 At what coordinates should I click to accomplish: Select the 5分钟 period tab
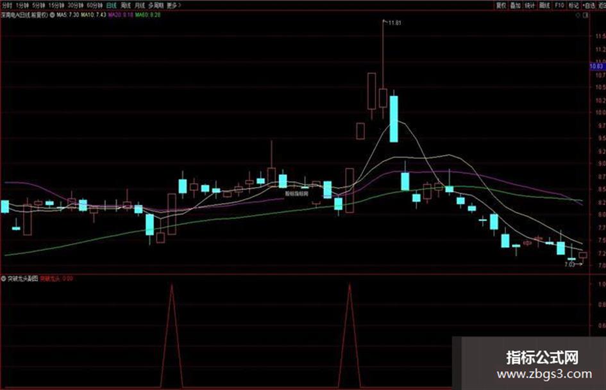pyautogui.click(x=38, y=5)
